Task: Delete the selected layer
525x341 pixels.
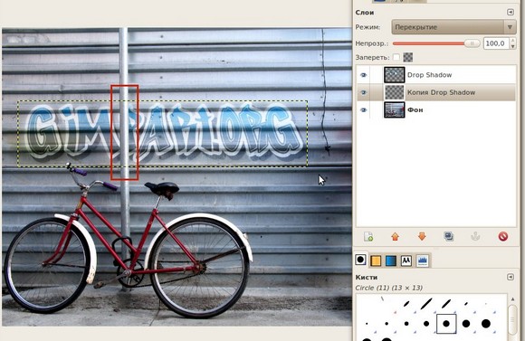Action: (x=503, y=237)
